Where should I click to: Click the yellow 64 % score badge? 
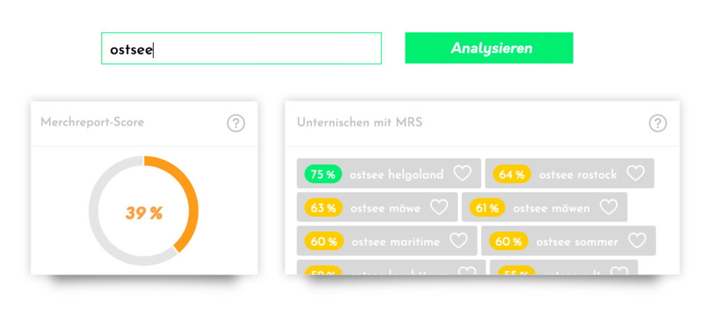[512, 174]
